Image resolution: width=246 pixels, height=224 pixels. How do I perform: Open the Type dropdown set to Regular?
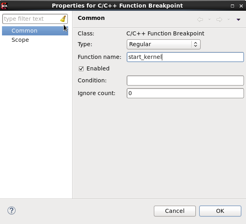tap(163, 44)
